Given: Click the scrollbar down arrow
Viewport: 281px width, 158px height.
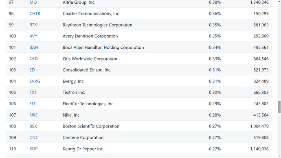Looking at the screenshot, I should click(x=279, y=156).
